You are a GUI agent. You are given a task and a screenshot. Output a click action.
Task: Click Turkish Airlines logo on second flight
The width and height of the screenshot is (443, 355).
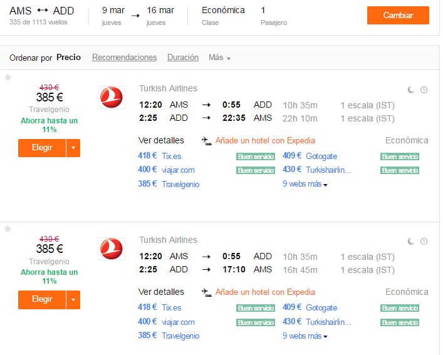(x=112, y=249)
